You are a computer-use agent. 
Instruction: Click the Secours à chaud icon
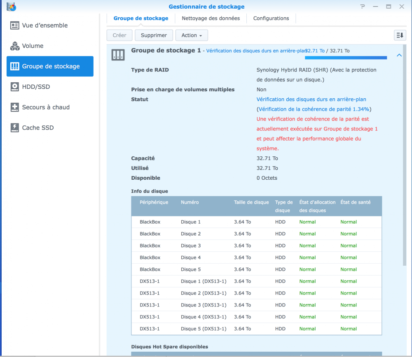[x=15, y=107]
